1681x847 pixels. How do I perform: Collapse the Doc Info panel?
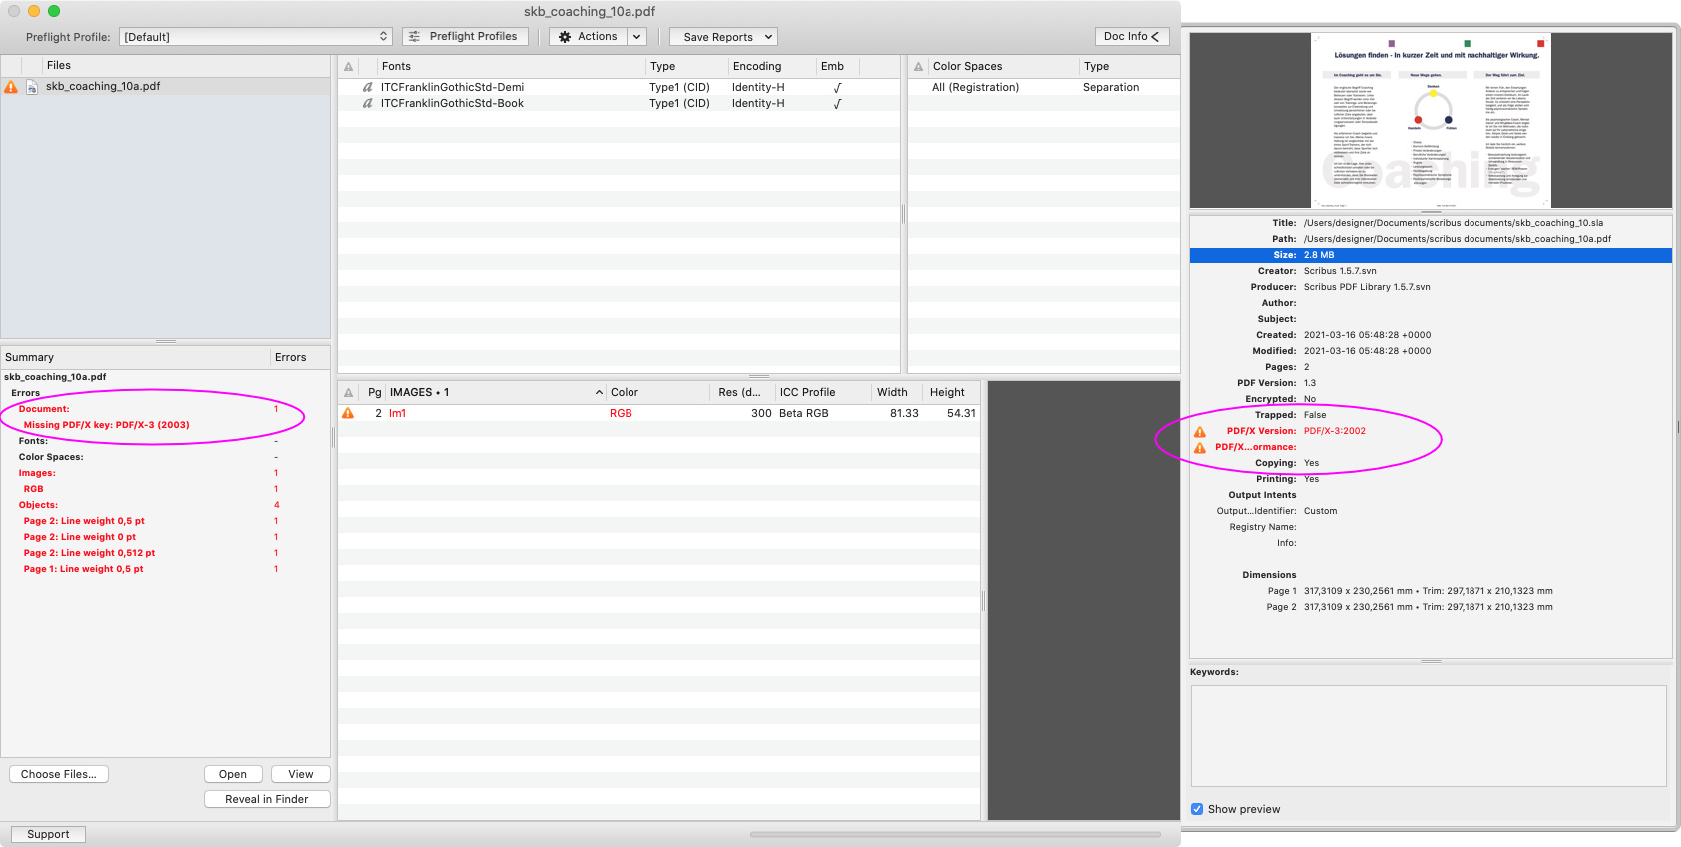pos(1131,37)
